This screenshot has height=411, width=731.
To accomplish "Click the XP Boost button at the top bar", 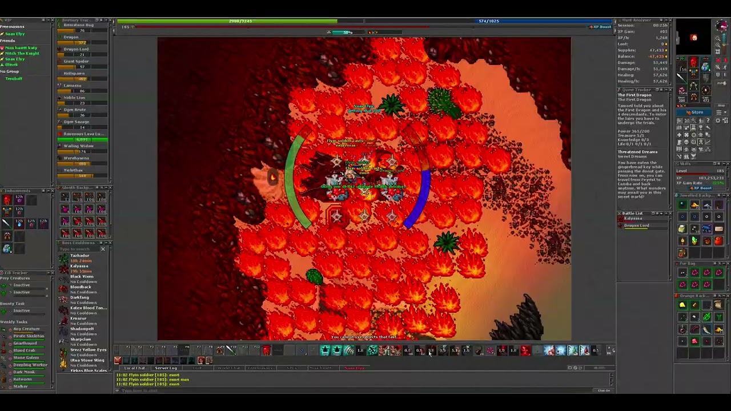I will click(x=601, y=27).
